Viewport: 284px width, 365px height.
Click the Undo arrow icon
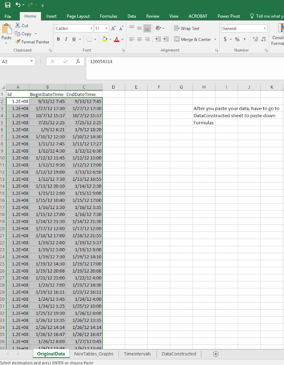[x=18, y=5]
